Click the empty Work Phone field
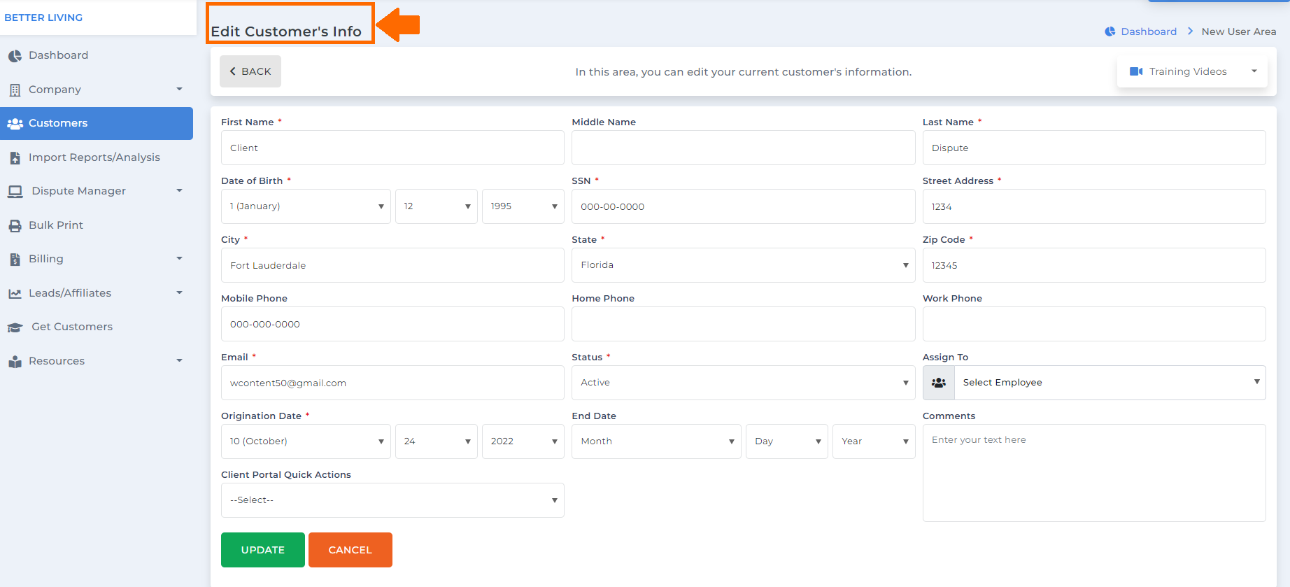Viewport: 1290px width, 587px height. click(1094, 324)
